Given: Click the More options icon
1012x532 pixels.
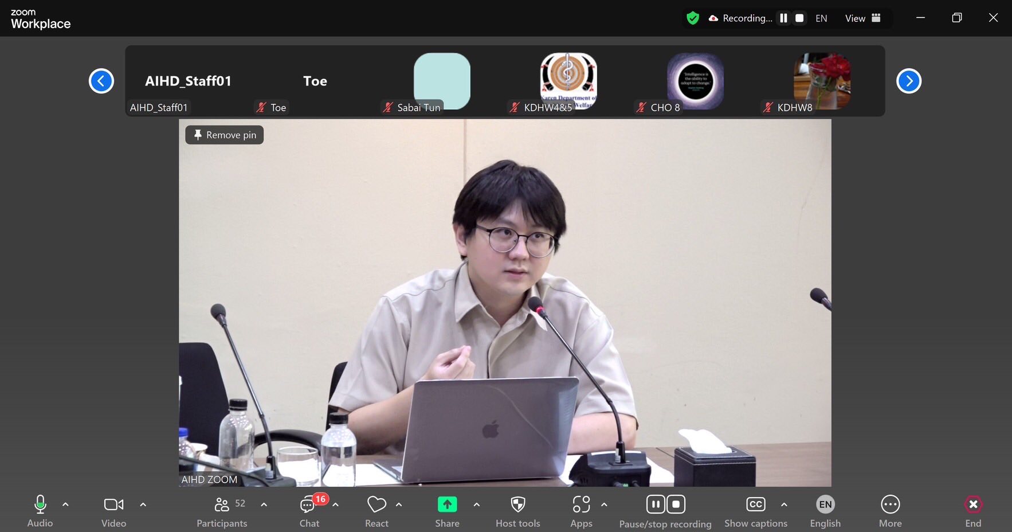Looking at the screenshot, I should tap(890, 504).
